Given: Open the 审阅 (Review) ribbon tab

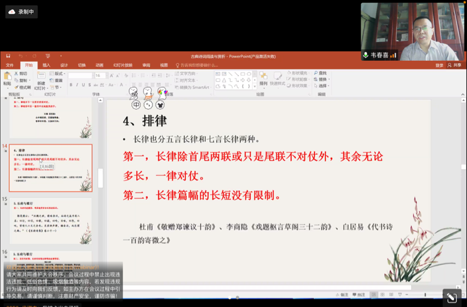Looking at the screenshot, I should [x=146, y=65].
